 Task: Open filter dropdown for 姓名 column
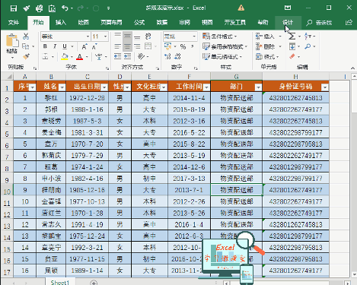62,87
